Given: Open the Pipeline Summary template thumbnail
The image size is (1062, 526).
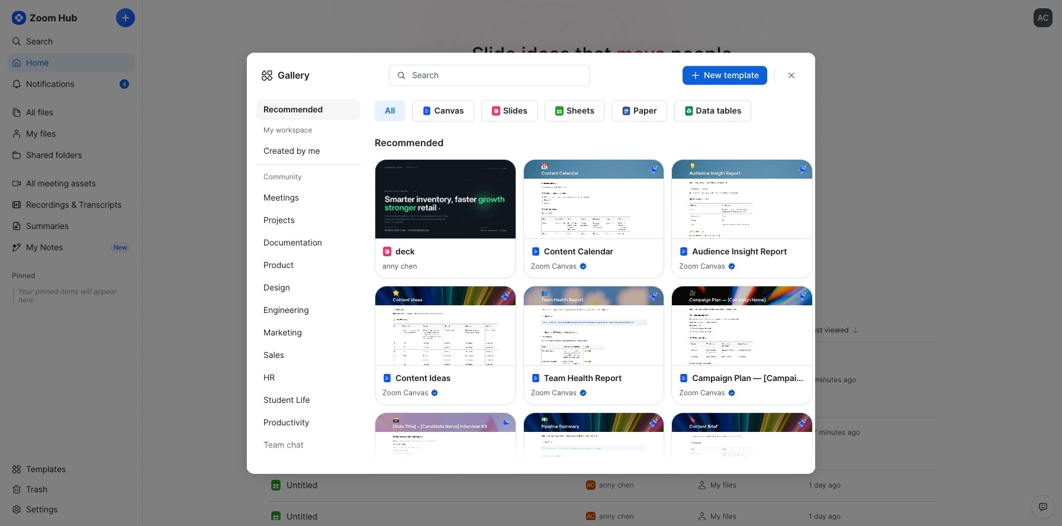Looking at the screenshot, I should click(594, 435).
